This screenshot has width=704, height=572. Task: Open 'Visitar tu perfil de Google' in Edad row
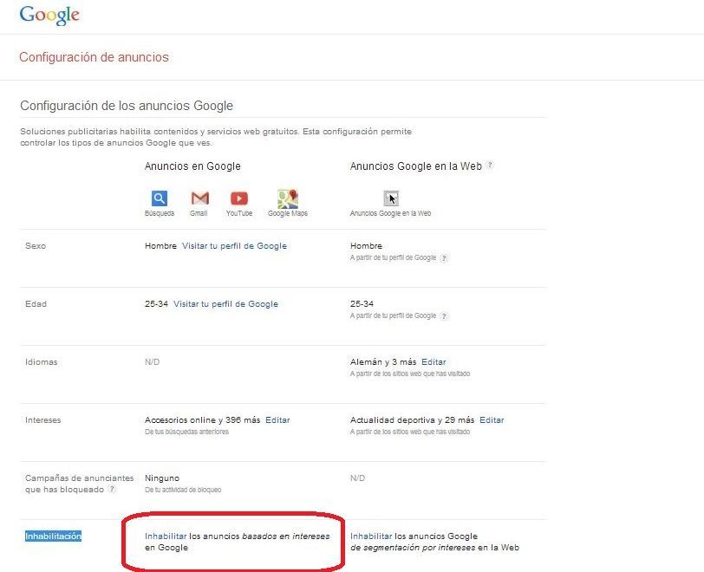coord(225,304)
